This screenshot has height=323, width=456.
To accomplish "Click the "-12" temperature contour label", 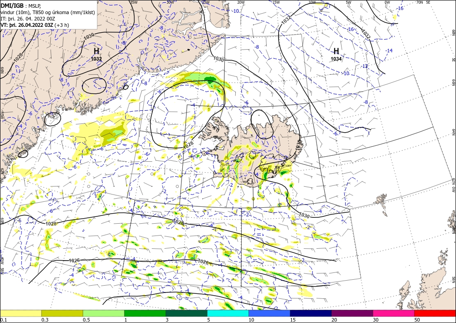I will [x=364, y=66].
